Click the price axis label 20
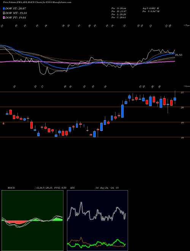 coord(182,108)
